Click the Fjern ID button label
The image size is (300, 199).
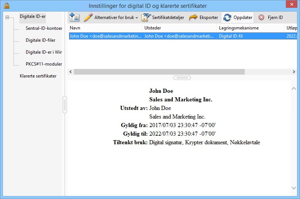coord(275,18)
